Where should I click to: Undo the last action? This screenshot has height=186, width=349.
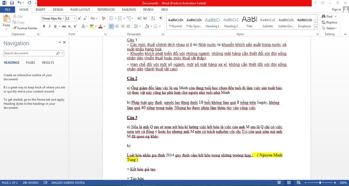[x=19, y=3]
